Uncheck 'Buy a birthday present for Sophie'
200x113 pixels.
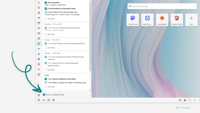(x=46, y=28)
